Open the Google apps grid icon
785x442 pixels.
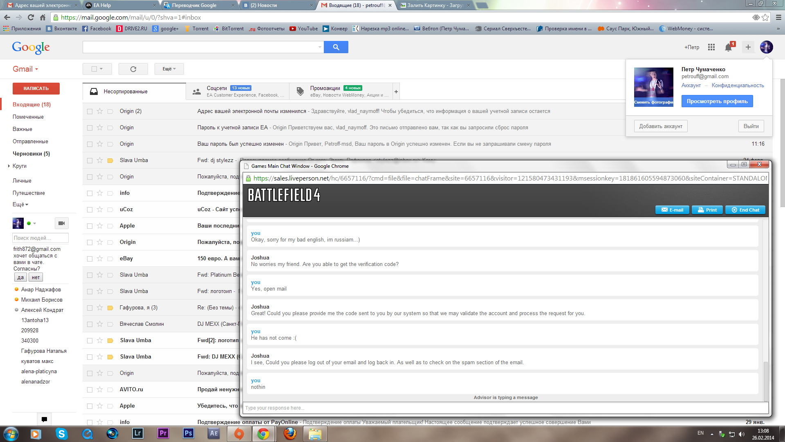[711, 47]
